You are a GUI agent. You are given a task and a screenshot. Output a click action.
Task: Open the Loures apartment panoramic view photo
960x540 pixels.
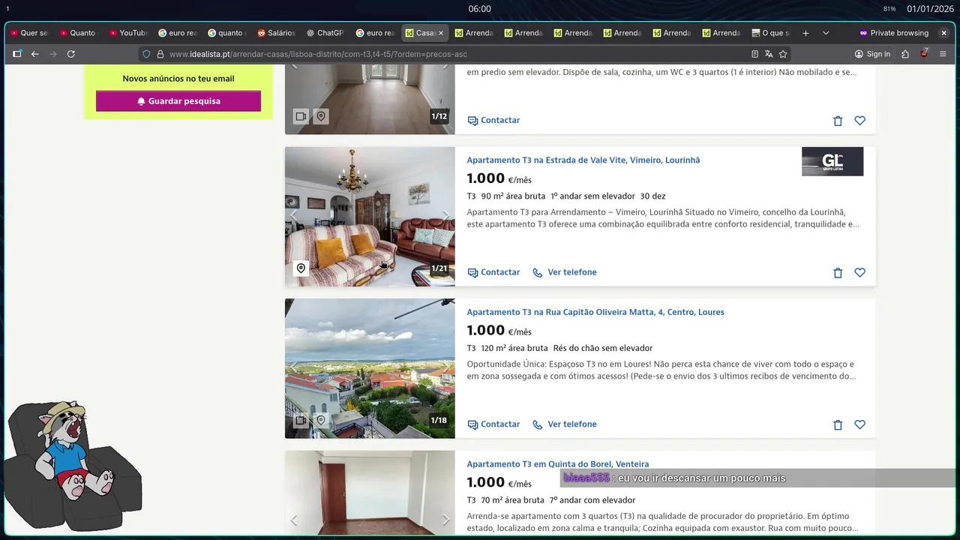pyautogui.click(x=370, y=368)
